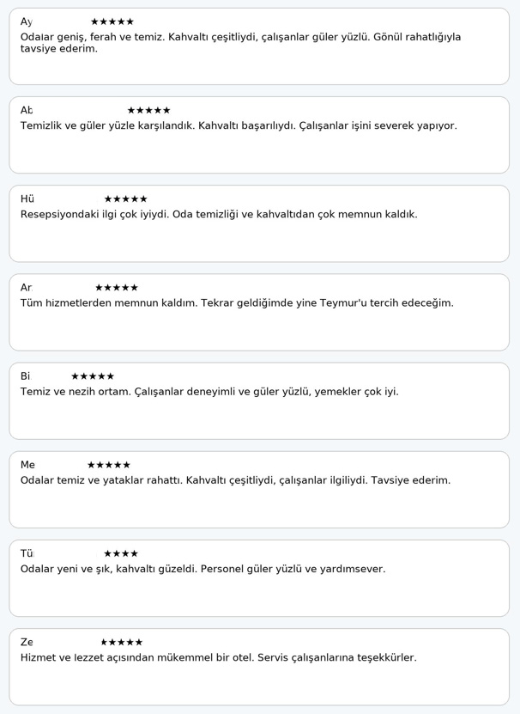Open the reviewer name starting with "Ay"
Image resolution: width=520 pixels, height=714 pixels.
coord(26,21)
